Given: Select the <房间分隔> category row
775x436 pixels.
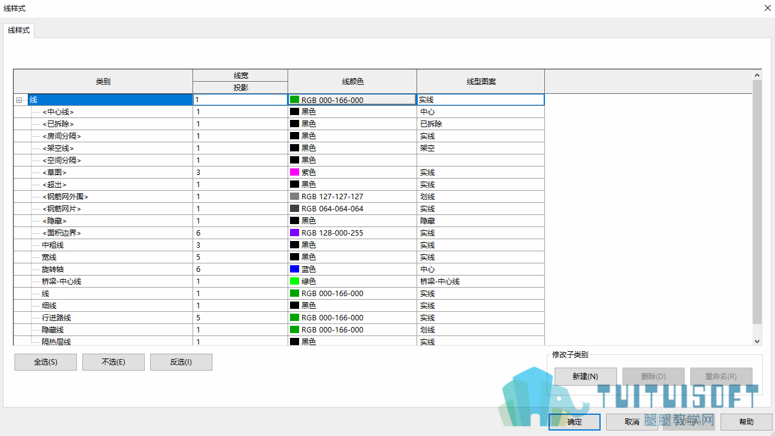Looking at the screenshot, I should [62, 136].
